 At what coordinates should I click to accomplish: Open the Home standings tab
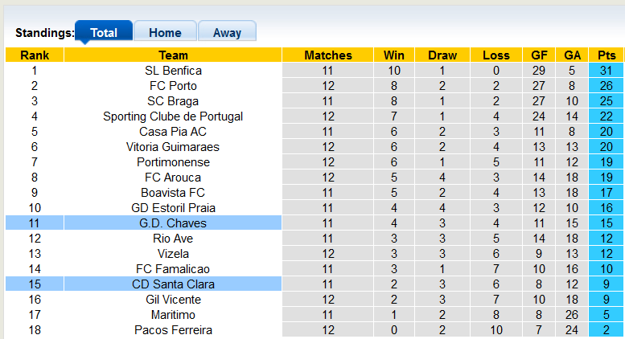[x=165, y=33]
